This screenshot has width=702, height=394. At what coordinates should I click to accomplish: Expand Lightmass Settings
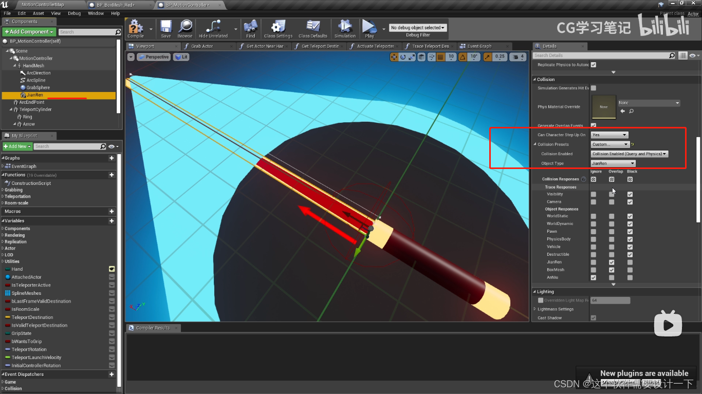(x=534, y=309)
